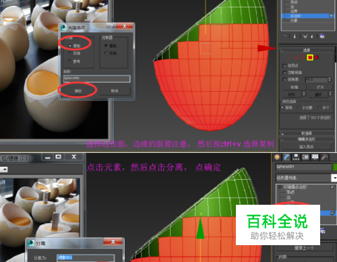Select 元素 level in upper modifier stack
Screen dimensions: 337x262
point(294,21)
